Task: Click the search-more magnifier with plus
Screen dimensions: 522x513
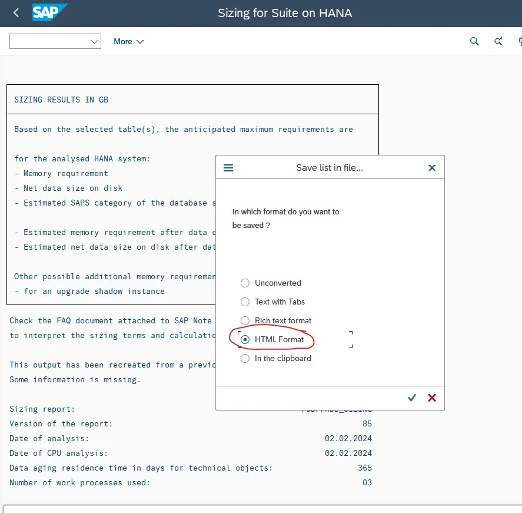Action: tap(498, 41)
